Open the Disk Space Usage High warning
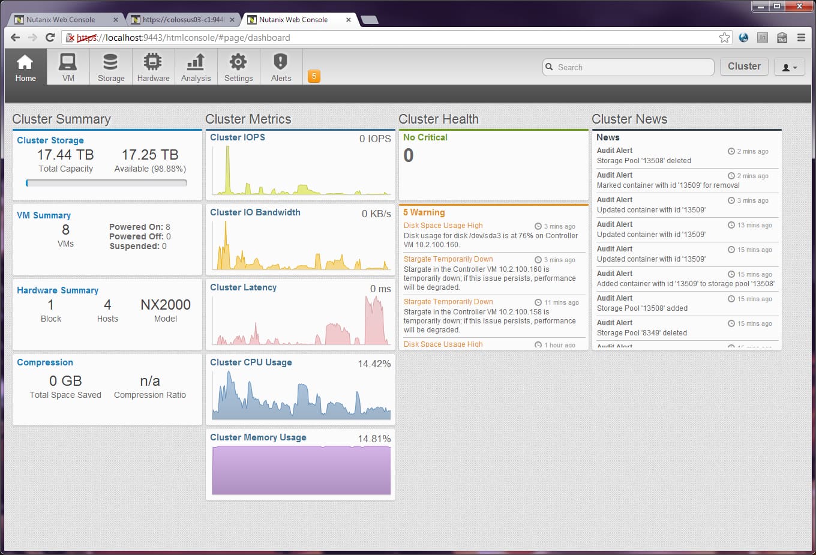Screen dimensions: 816x555 pyautogui.click(x=443, y=226)
